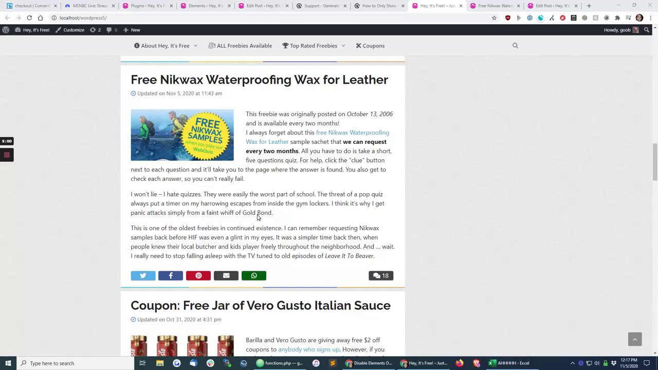Click the New content button
This screenshot has width=658, height=370.
(132, 30)
